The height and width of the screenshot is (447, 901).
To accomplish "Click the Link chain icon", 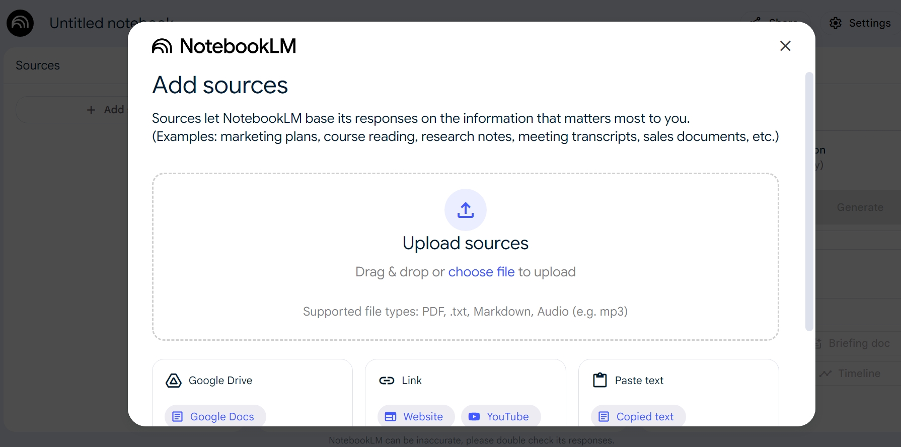I will 387,381.
